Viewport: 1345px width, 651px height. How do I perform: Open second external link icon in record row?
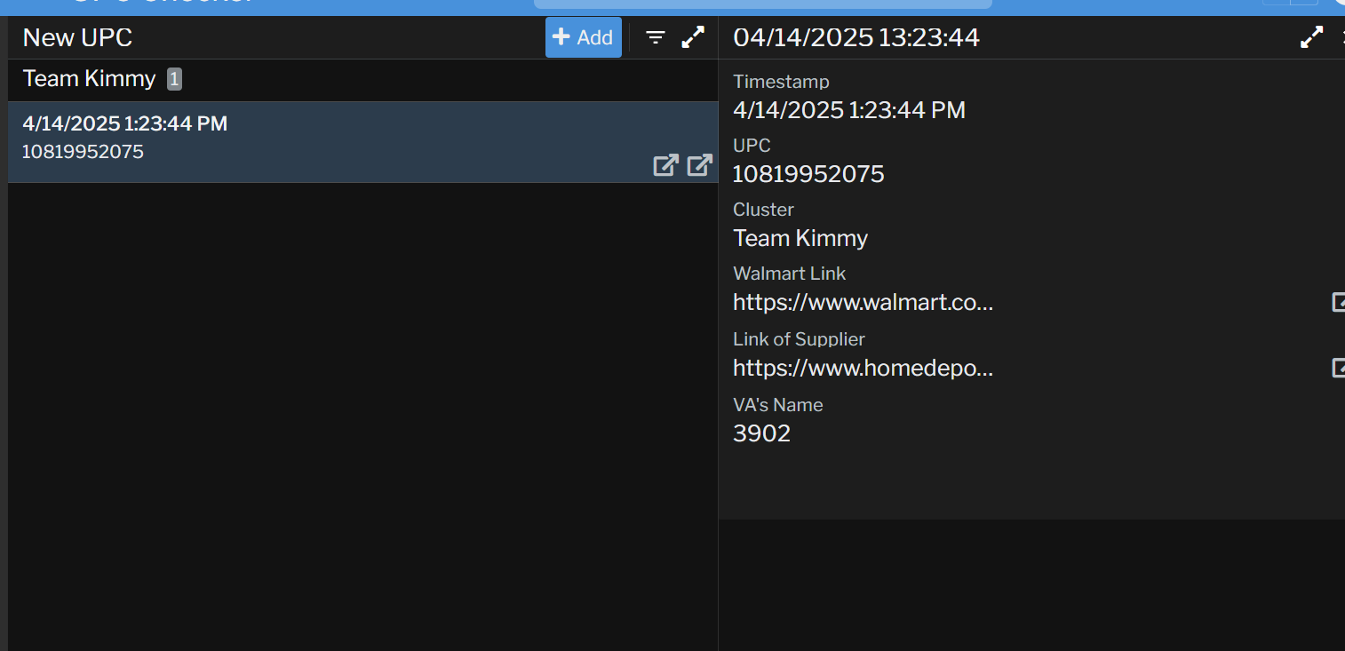coord(700,164)
